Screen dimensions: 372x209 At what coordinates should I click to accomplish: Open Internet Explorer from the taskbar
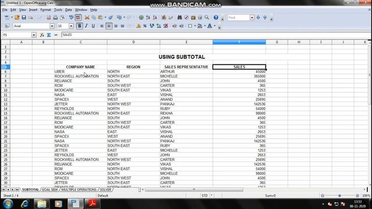click(24, 204)
